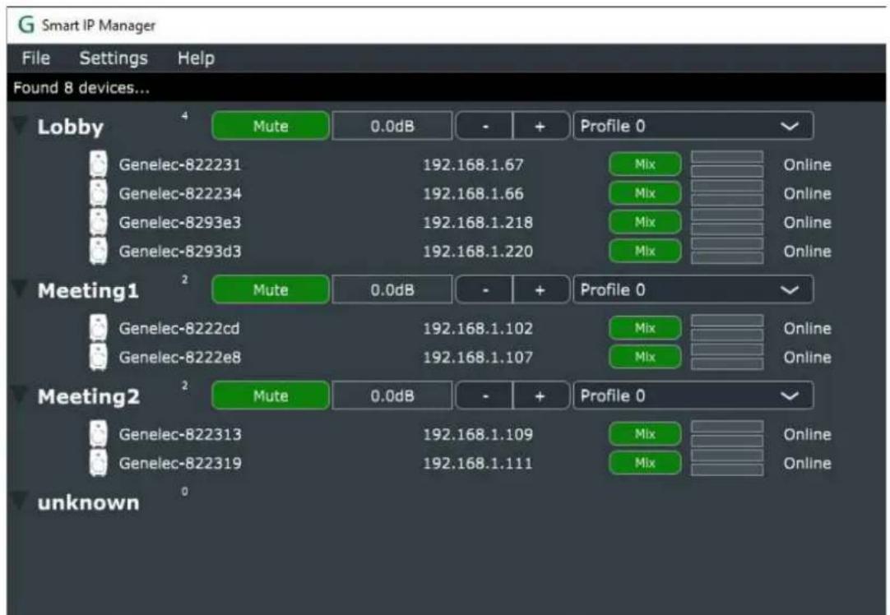Open the Meeting1 Profile 0 dropdown
890x615 pixels.
pos(693,290)
